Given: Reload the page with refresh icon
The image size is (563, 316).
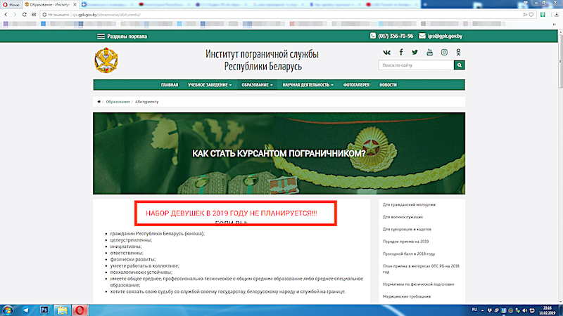Looking at the screenshot, I should [24, 15].
